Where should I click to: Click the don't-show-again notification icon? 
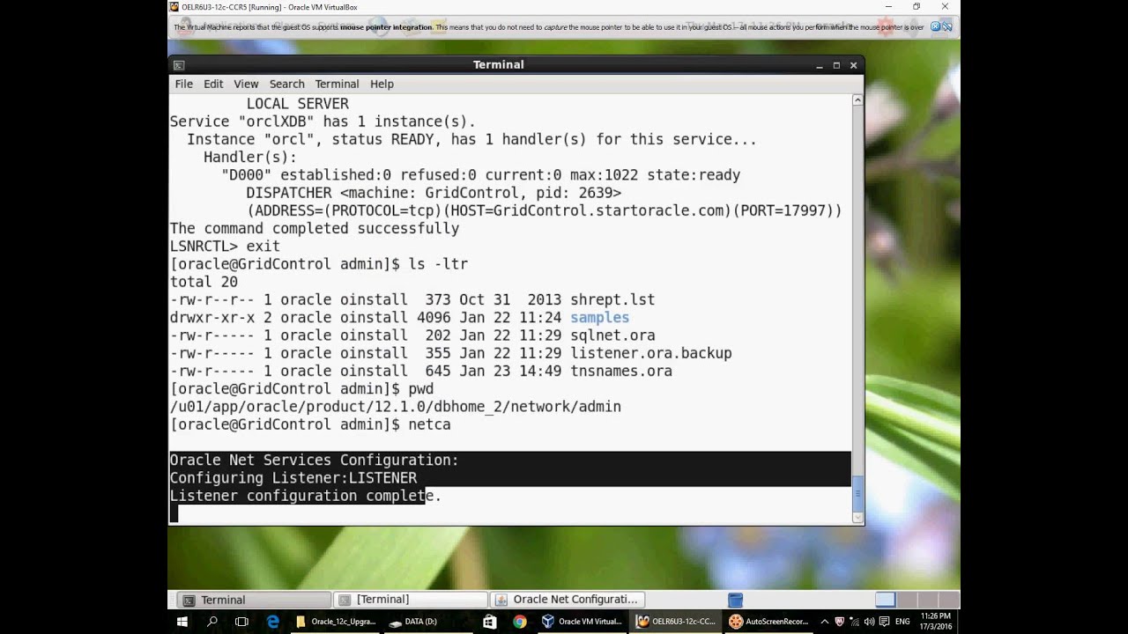pyautogui.click(x=947, y=27)
